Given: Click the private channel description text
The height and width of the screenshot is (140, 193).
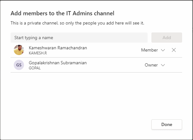Looking at the screenshot, I should 77,23.
